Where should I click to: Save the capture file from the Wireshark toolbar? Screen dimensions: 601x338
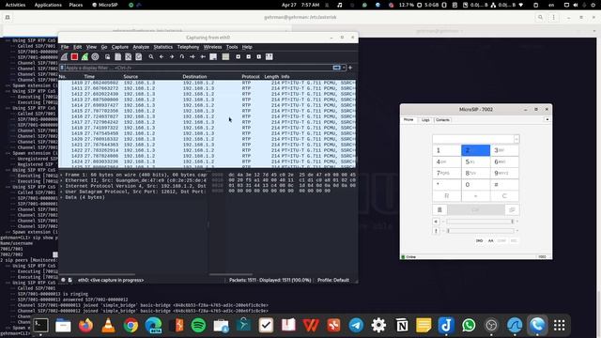coord(118,56)
